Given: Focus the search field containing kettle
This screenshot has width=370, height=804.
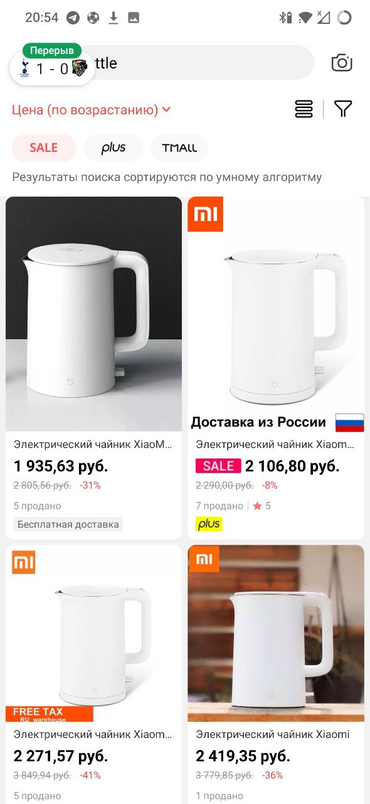Looking at the screenshot, I should click(x=199, y=63).
